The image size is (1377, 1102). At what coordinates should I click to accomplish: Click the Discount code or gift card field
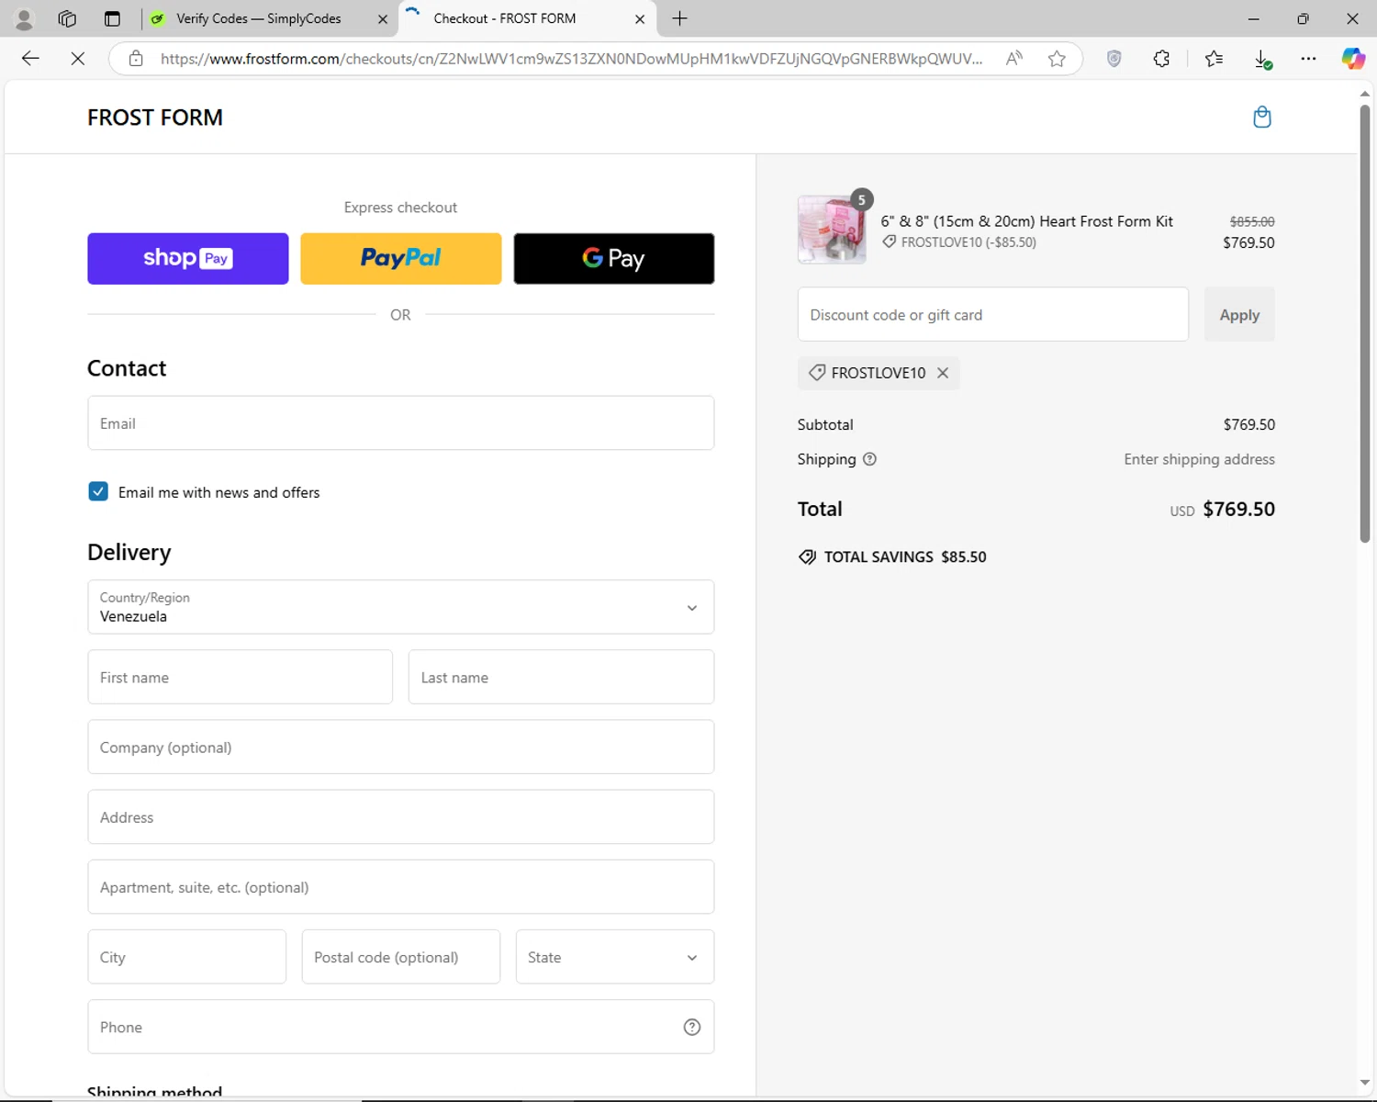pos(993,315)
